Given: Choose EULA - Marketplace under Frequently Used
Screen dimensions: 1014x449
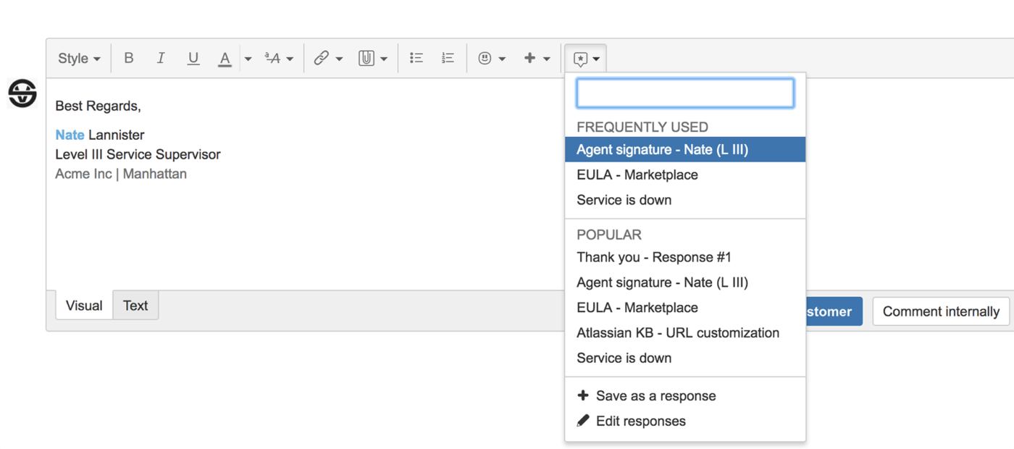Looking at the screenshot, I should pos(685,175).
